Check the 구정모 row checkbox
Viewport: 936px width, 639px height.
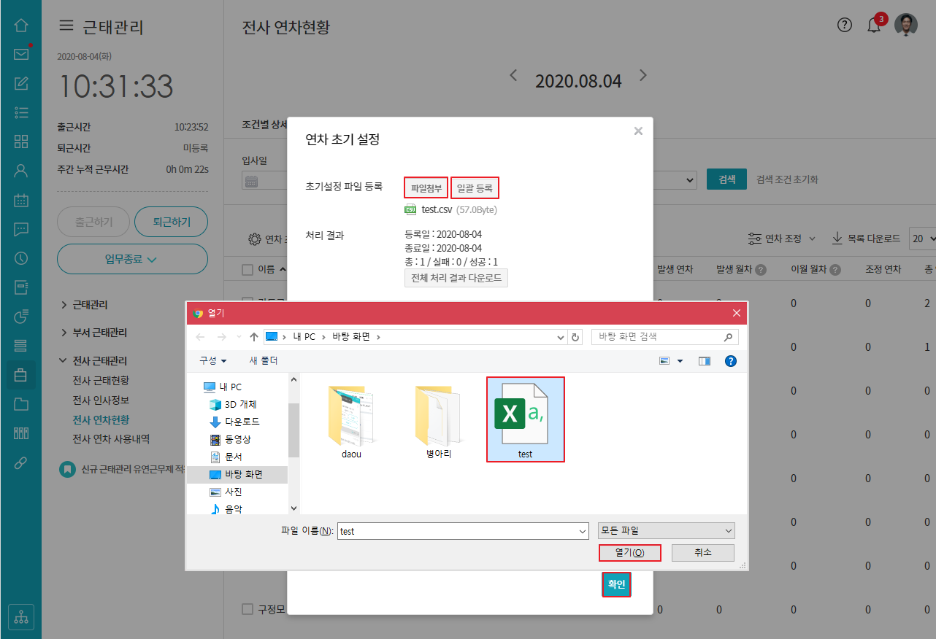pos(248,610)
